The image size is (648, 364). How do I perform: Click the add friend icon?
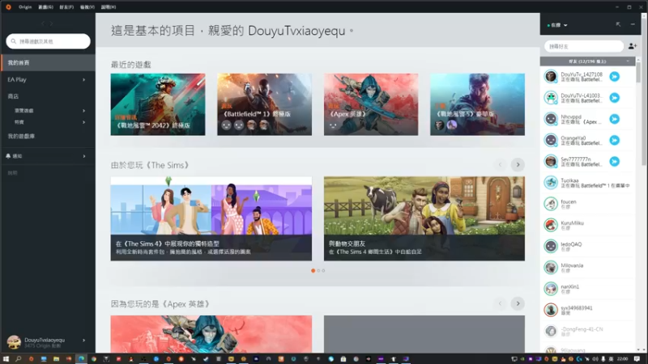coord(633,46)
